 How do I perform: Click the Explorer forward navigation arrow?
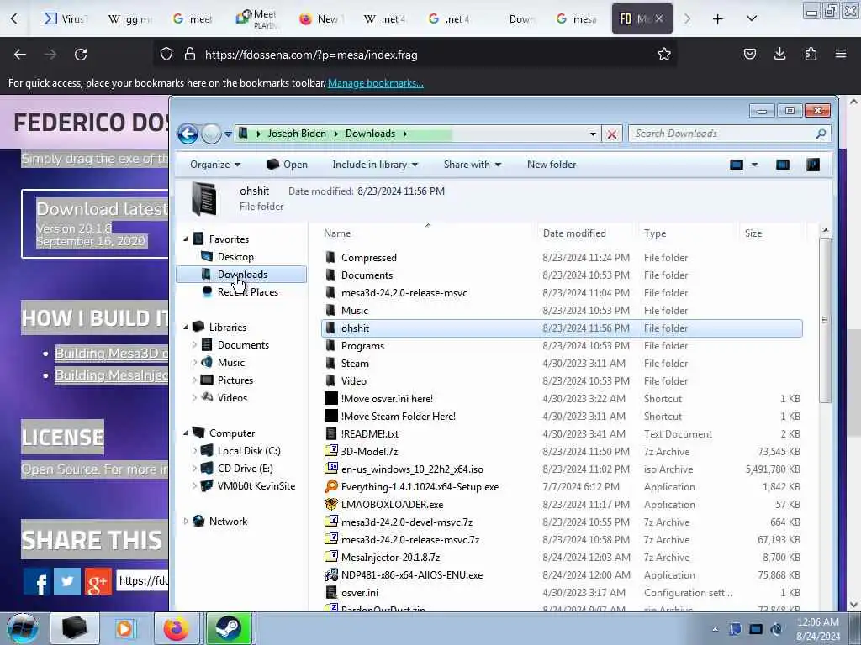[x=211, y=134]
